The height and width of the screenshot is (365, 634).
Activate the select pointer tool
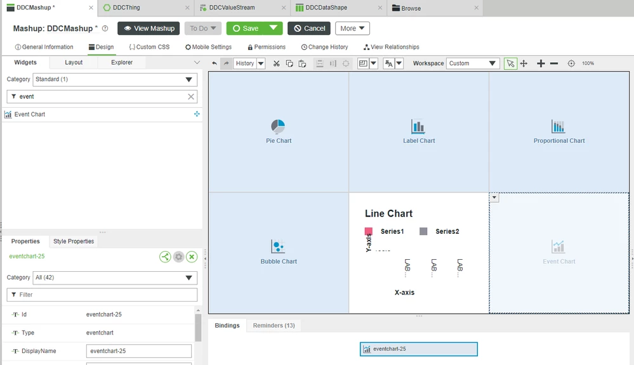(x=510, y=63)
